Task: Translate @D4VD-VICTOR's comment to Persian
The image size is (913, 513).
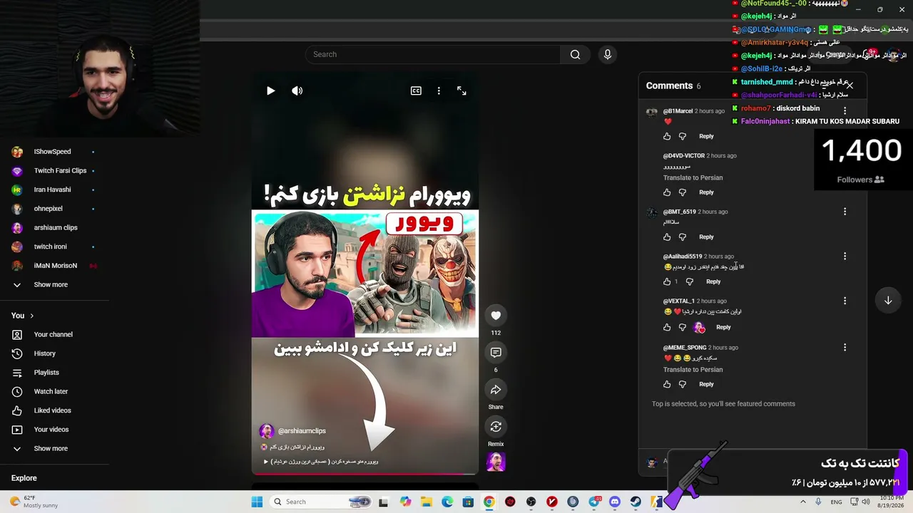Action: coord(693,178)
